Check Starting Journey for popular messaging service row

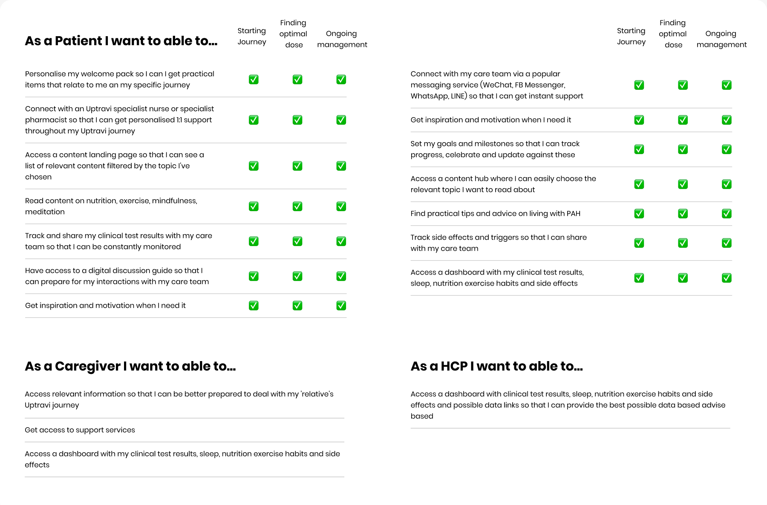(x=639, y=85)
